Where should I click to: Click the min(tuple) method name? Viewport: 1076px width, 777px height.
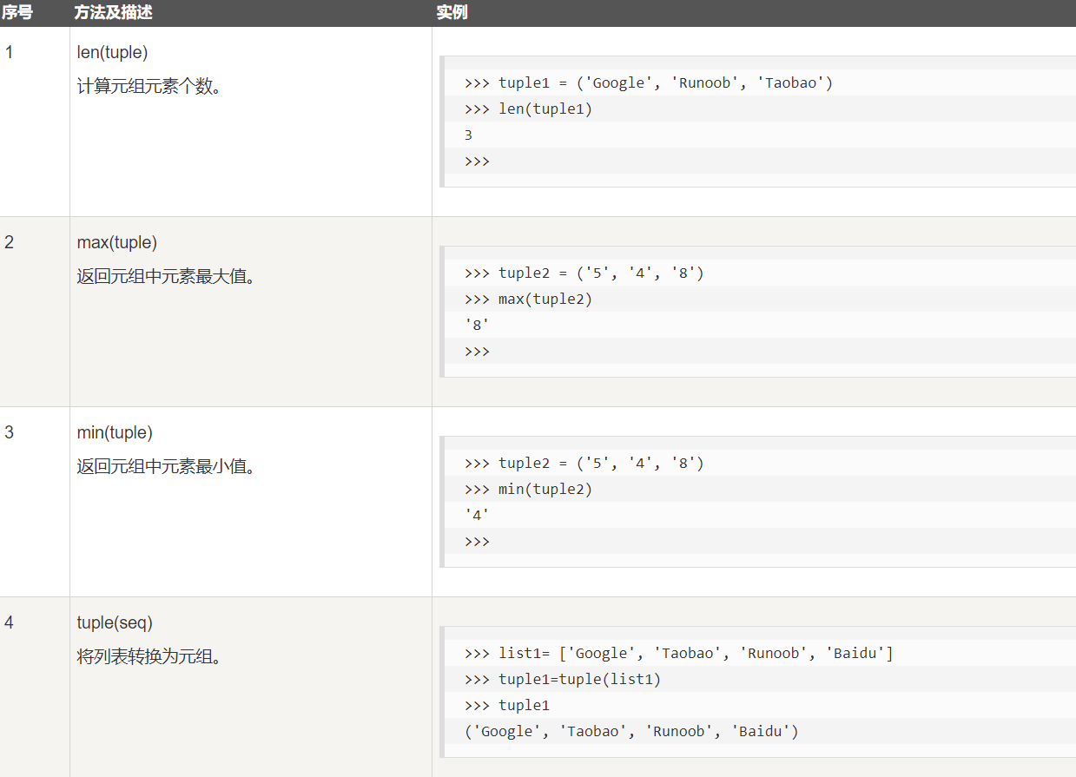point(115,432)
